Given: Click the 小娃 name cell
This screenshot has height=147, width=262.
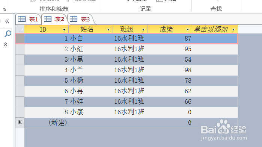Looking at the screenshot, I should [91, 102].
